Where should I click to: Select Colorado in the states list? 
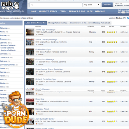[3, 54]
